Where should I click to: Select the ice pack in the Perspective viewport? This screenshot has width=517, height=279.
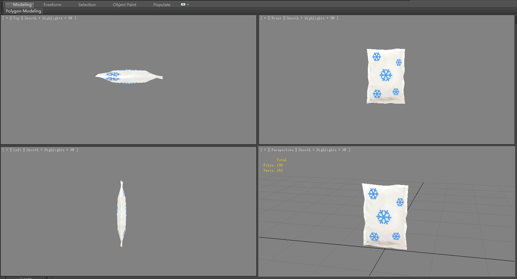click(385, 217)
